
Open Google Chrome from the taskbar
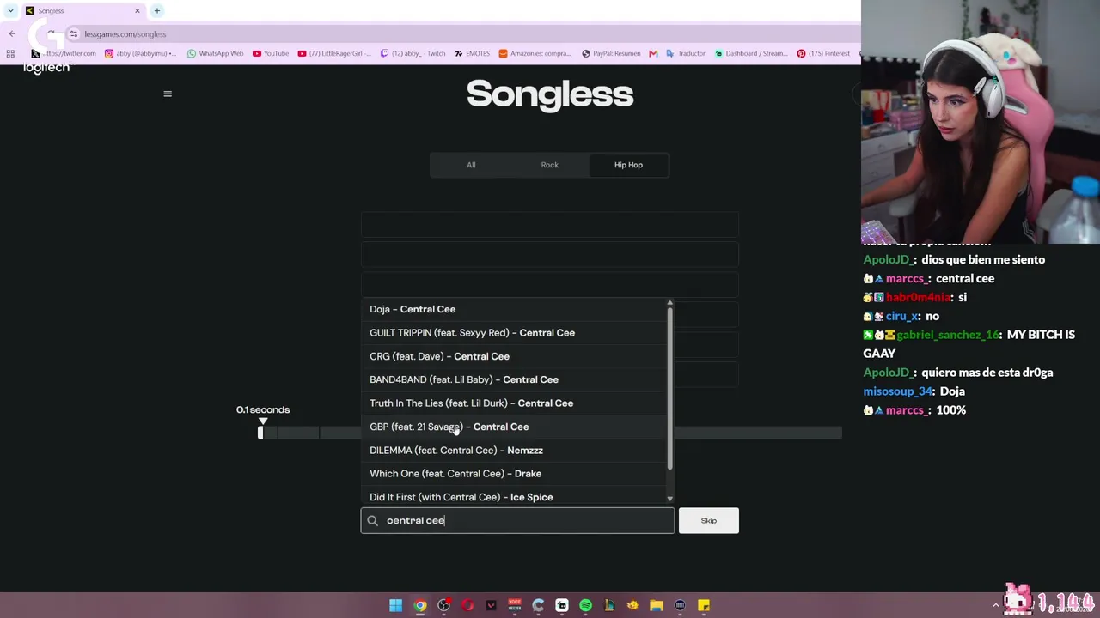click(420, 605)
